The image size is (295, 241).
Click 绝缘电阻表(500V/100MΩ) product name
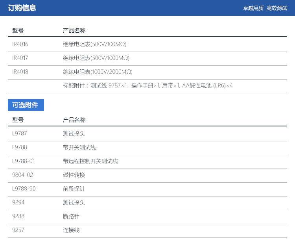[94, 44]
